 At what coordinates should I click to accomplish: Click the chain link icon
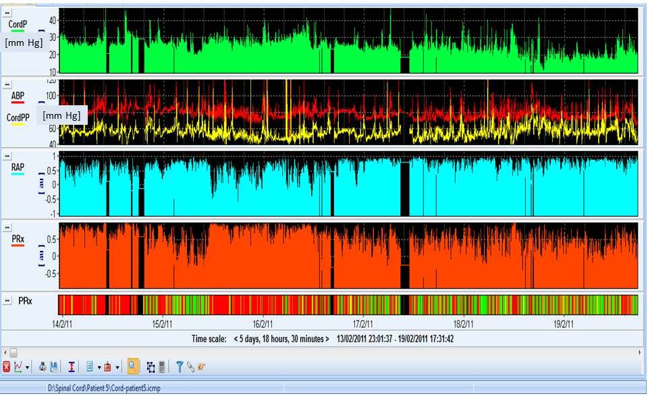(190, 367)
